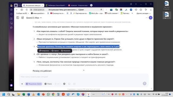Open the Work-zilla bookmark
The image size is (173, 97).
point(96,13)
